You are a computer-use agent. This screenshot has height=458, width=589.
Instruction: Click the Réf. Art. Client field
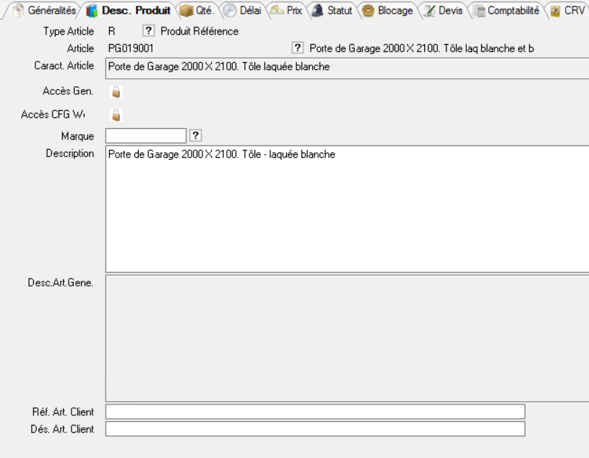point(315,412)
